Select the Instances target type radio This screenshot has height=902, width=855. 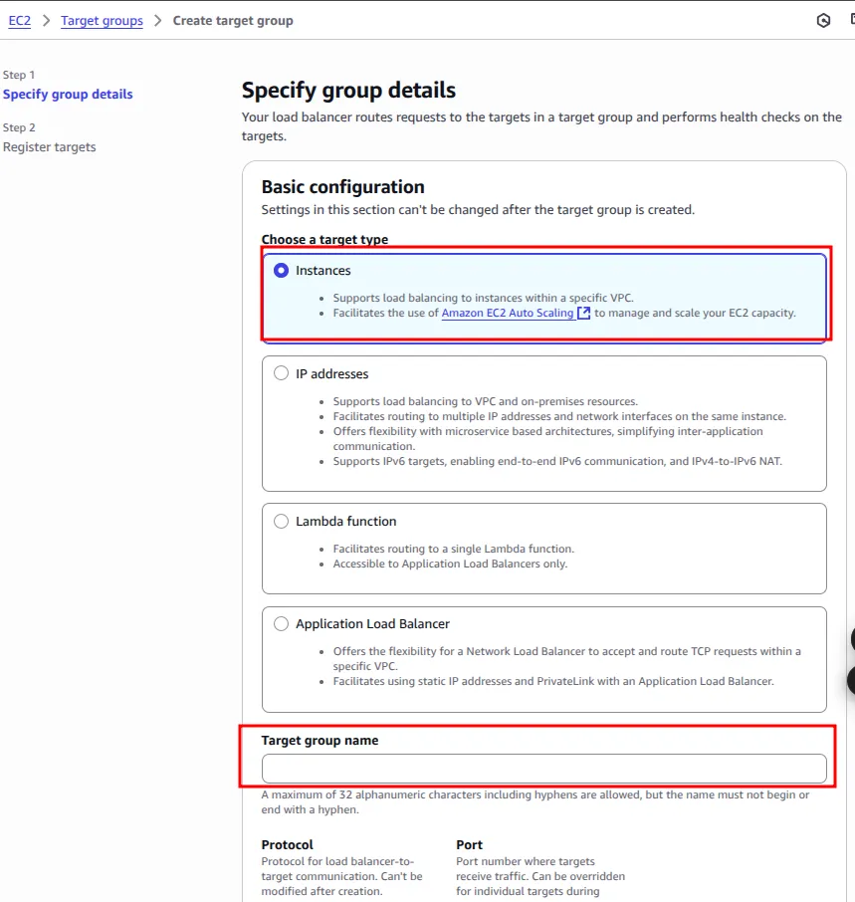(x=281, y=271)
